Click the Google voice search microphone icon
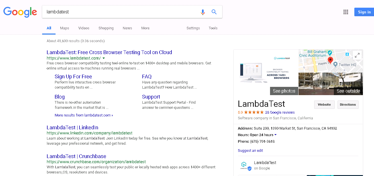The width and height of the screenshot is (374, 176). [203, 12]
